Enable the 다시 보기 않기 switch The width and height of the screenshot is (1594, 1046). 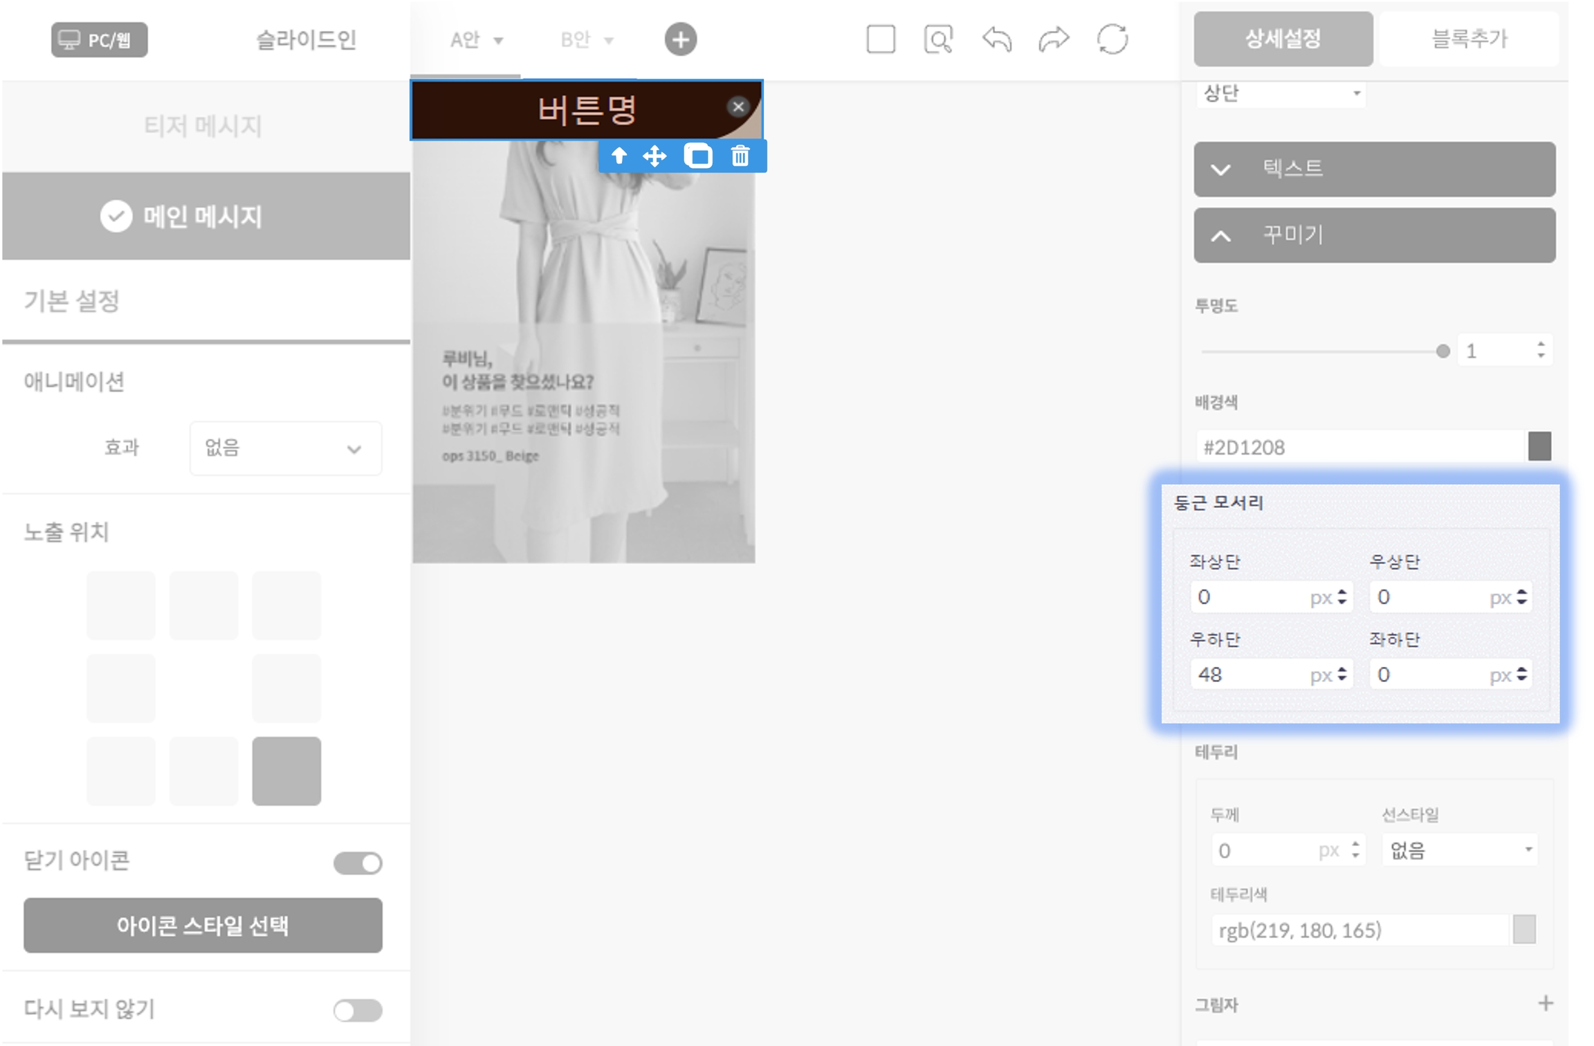[x=358, y=1010]
